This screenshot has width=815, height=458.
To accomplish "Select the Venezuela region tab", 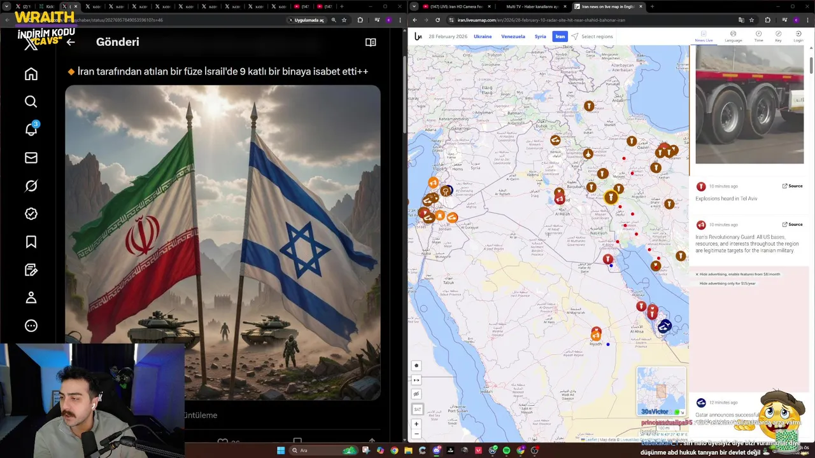I will point(513,36).
